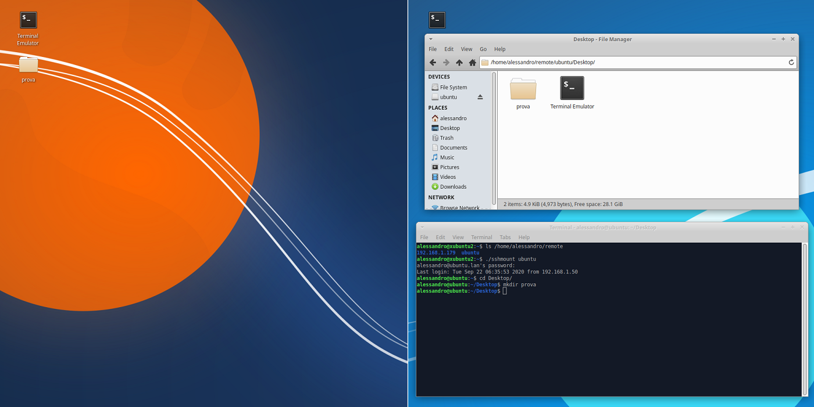814x407 pixels.
Task: Click the Back arrow in File Manager
Action: [433, 63]
